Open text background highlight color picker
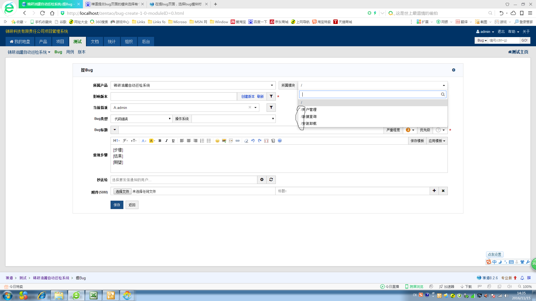Viewport: 536px width, 301px height. coord(152,141)
